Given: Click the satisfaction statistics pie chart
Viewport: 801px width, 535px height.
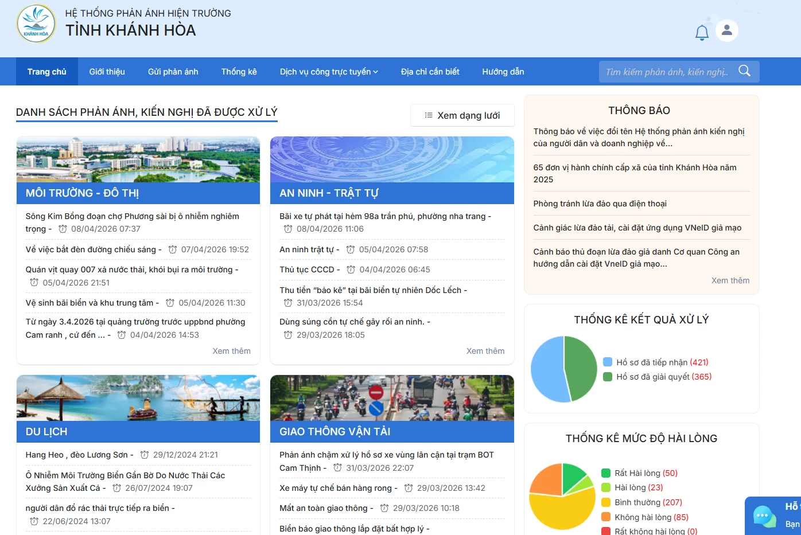Looking at the screenshot, I should [562, 495].
